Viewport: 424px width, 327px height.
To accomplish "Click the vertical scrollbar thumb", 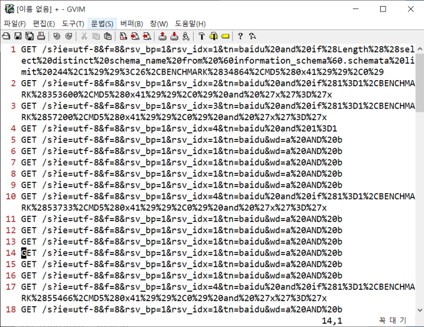I will click(420, 82).
